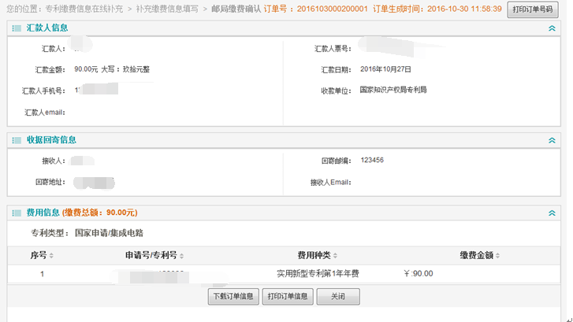The width and height of the screenshot is (573, 322).
Task: Click 汇款人信息 section title
Action: (x=47, y=28)
